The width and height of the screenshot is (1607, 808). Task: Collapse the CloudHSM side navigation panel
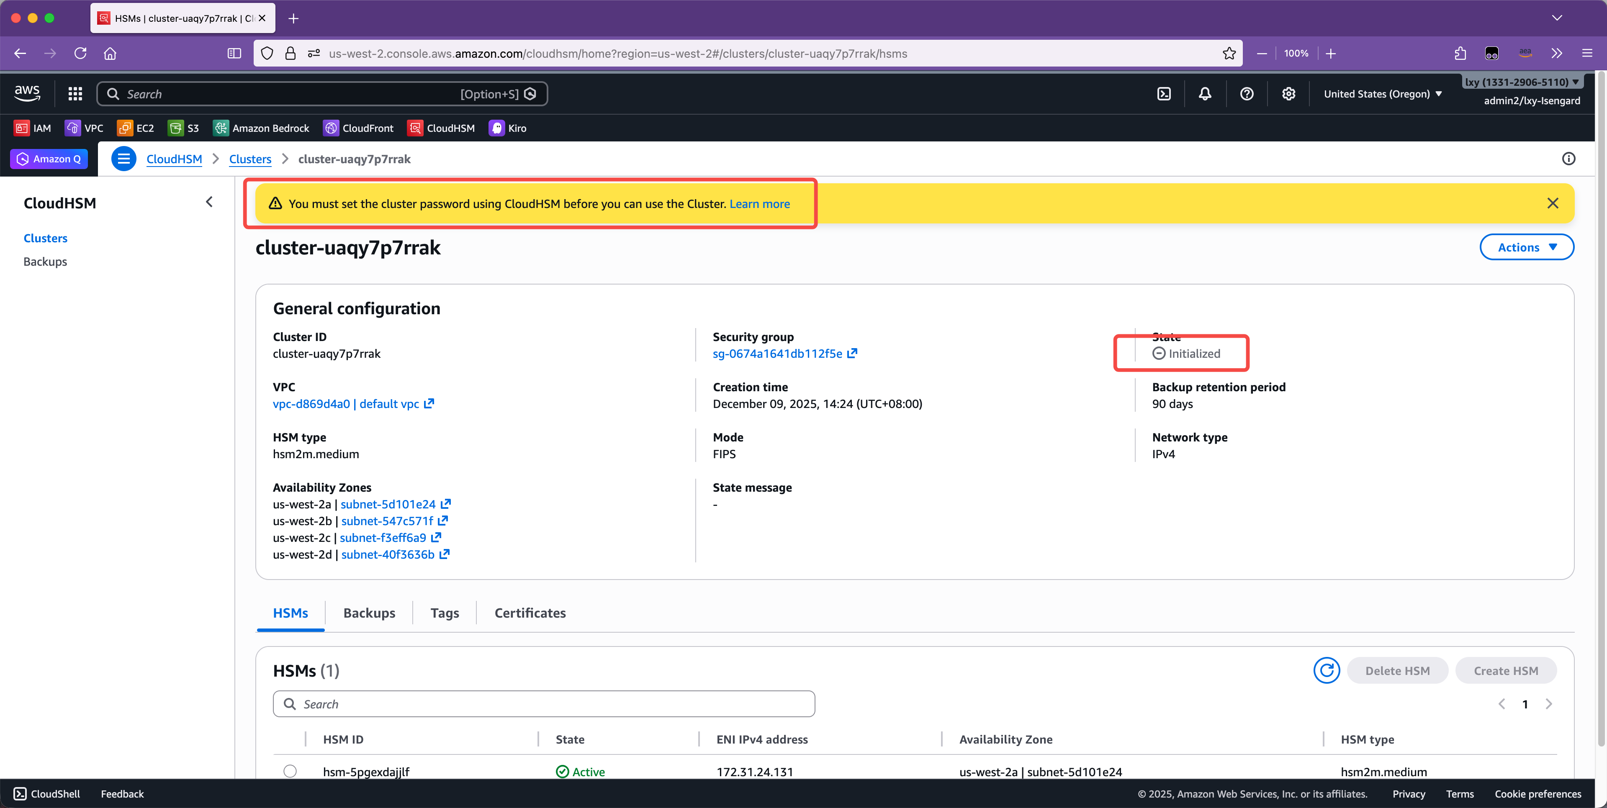(x=209, y=202)
